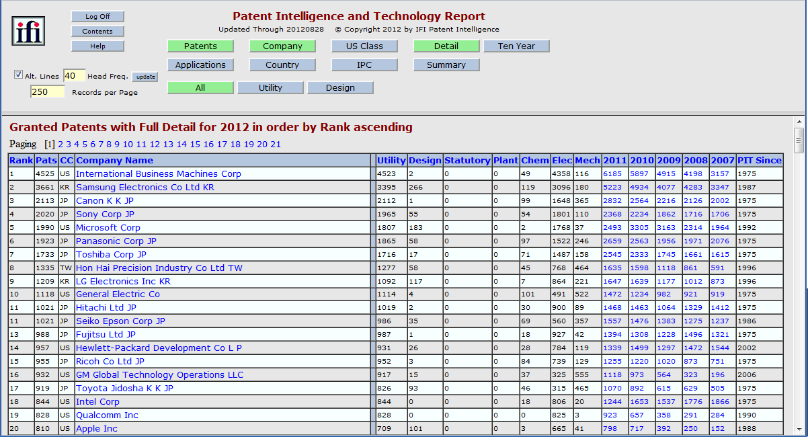This screenshot has height=443, width=808.
Task: Go to paging link 21
Action: pyautogui.click(x=276, y=145)
